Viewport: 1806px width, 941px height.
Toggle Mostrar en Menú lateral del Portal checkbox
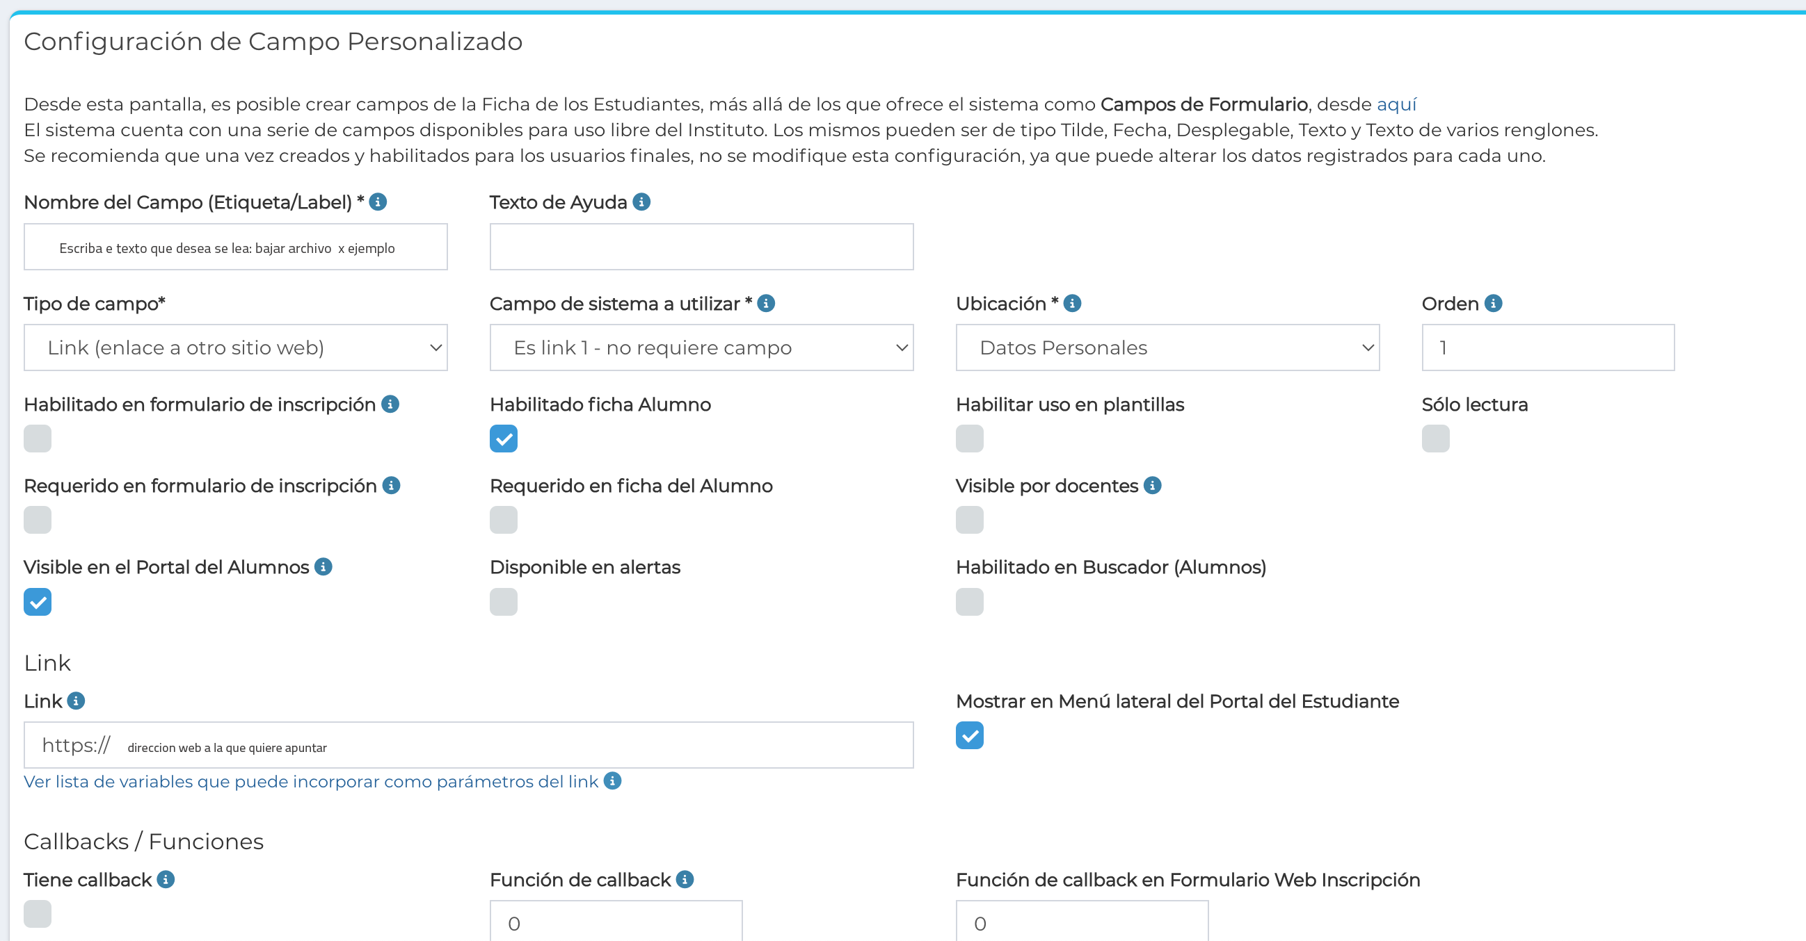pos(969,735)
